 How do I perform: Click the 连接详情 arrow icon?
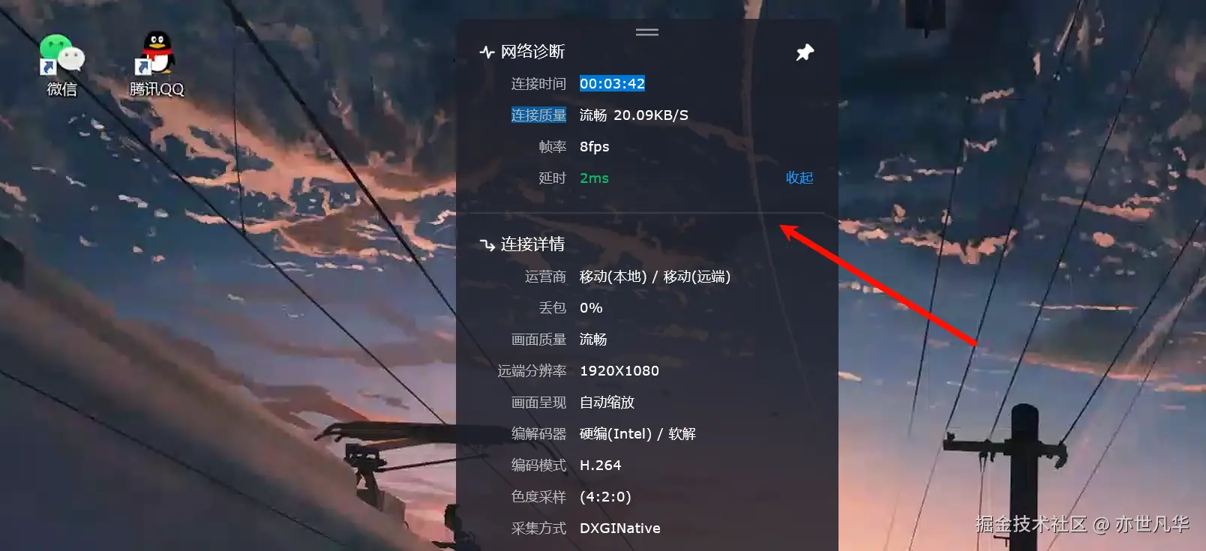click(487, 244)
